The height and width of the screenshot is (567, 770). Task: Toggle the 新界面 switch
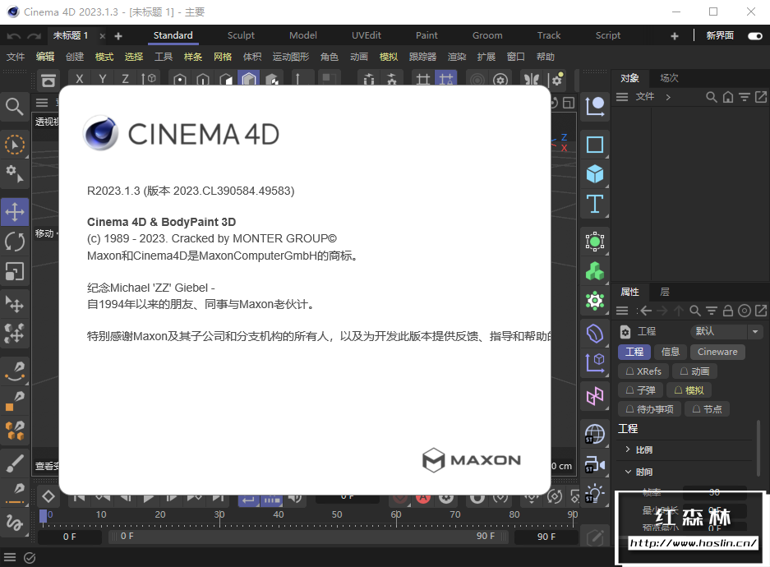754,36
